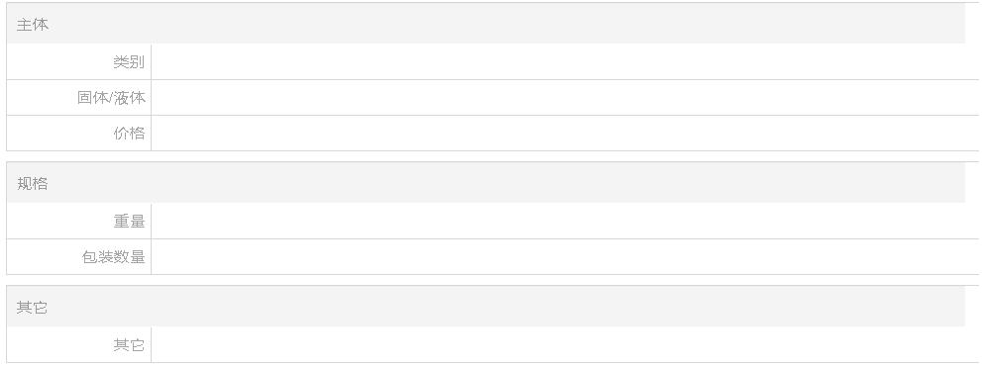
Task: Click the 其它 section header text
Action: pos(32,308)
